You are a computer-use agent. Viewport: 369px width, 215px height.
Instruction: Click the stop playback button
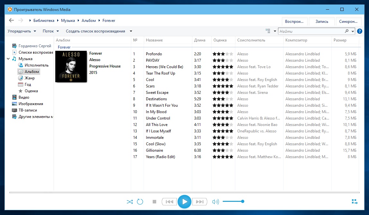tap(154, 202)
